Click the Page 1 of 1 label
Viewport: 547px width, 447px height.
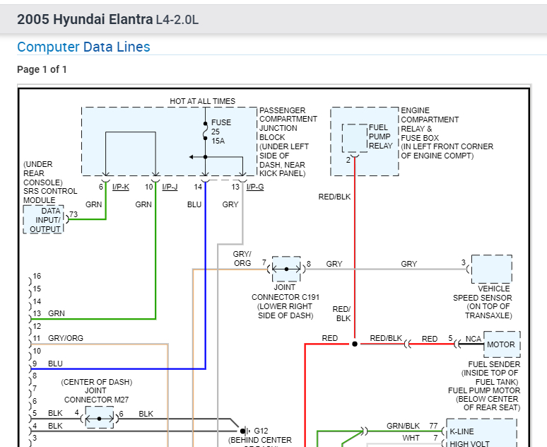pos(42,69)
